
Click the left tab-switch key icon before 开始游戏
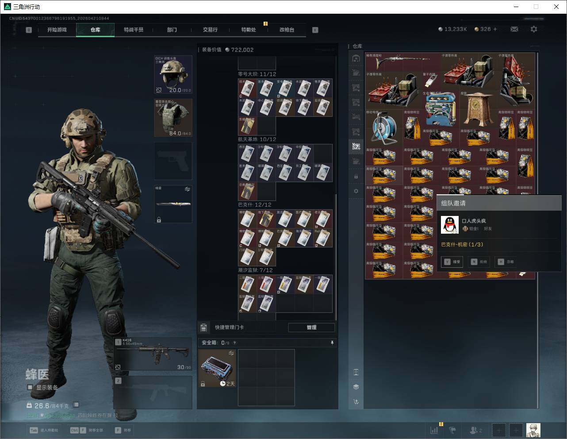tap(29, 30)
